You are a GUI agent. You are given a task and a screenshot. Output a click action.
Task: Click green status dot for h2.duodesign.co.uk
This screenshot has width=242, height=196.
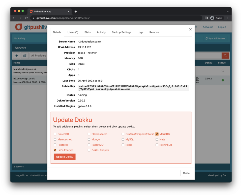tap(223, 80)
